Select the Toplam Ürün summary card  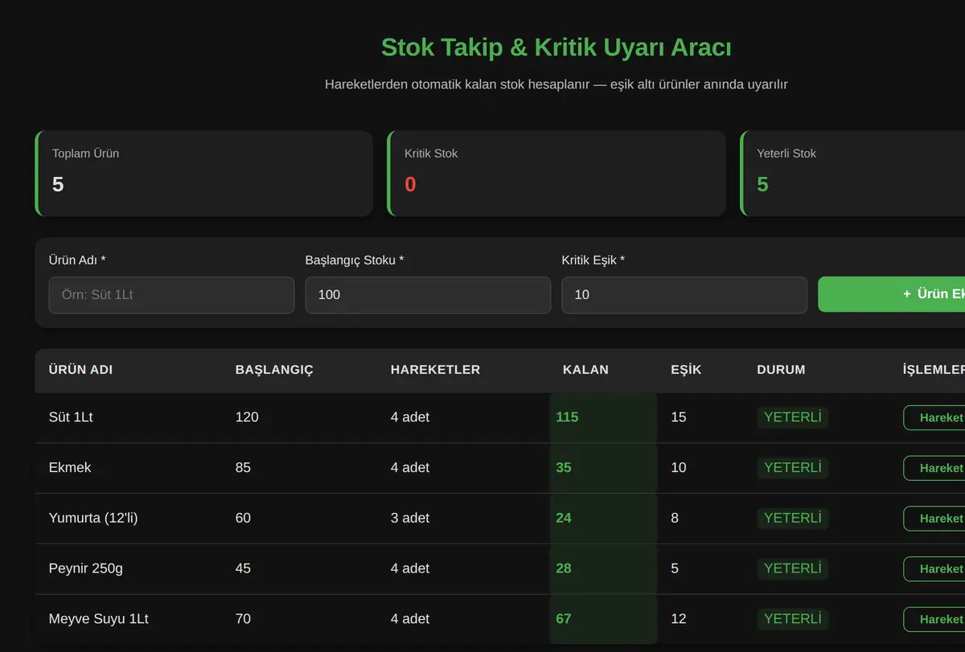pos(204,174)
